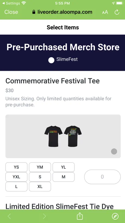The image size is (125, 223).
Task: Close the in-app browser
Action: (x=11, y=12)
